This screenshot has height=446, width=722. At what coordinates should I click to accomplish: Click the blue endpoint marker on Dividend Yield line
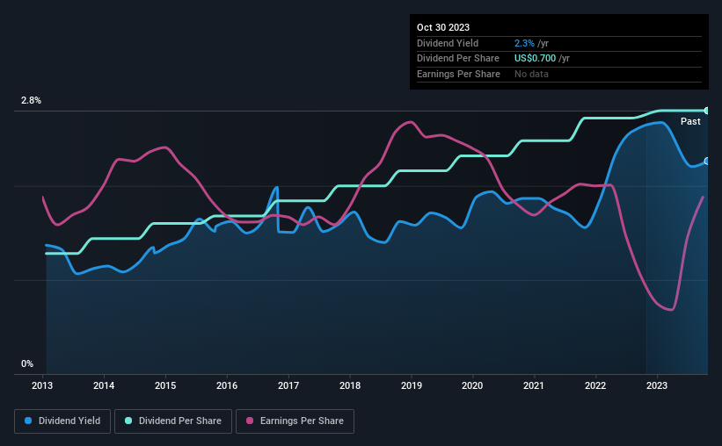click(707, 162)
